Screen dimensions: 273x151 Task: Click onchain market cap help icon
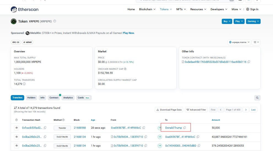point(125,69)
